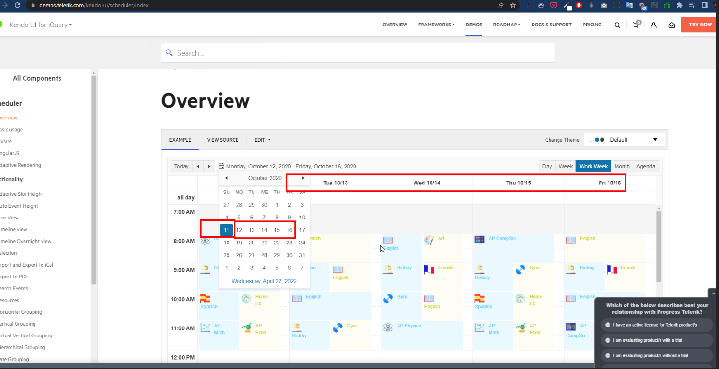Go to next month in the date picker
Viewport: 719px width, 369px height.
coord(303,178)
